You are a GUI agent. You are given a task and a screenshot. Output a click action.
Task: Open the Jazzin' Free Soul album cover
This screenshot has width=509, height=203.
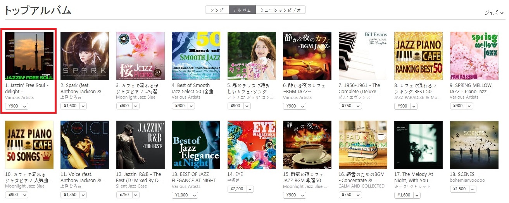(x=29, y=56)
